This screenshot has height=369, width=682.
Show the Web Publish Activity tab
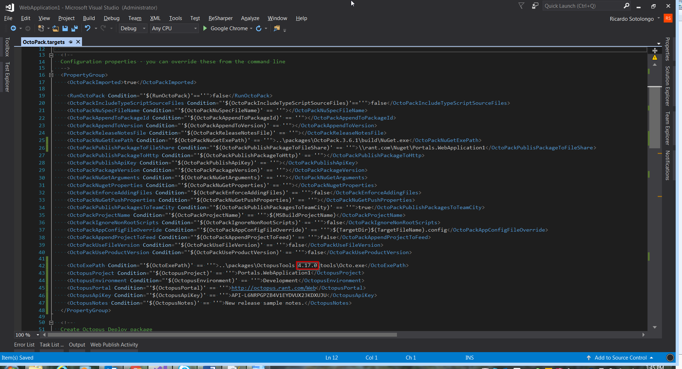pos(114,345)
